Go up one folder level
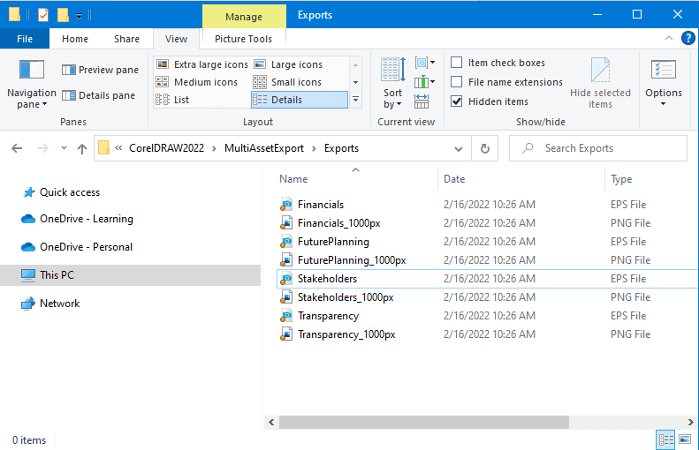Viewport: 699px width, 450px height. click(82, 148)
